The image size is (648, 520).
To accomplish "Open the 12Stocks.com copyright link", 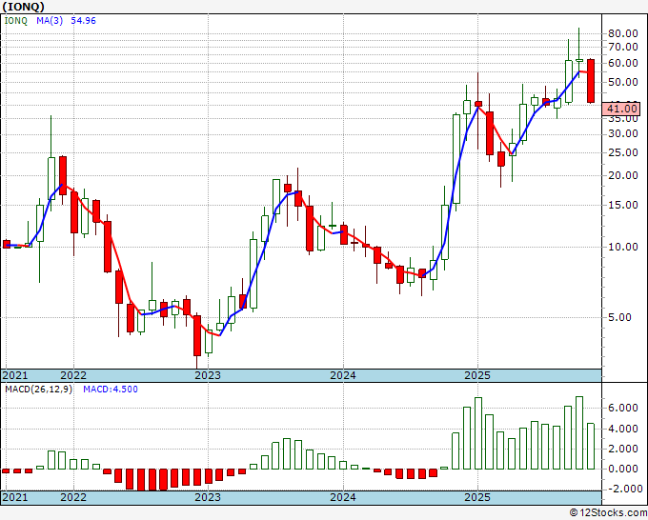I will [x=608, y=513].
